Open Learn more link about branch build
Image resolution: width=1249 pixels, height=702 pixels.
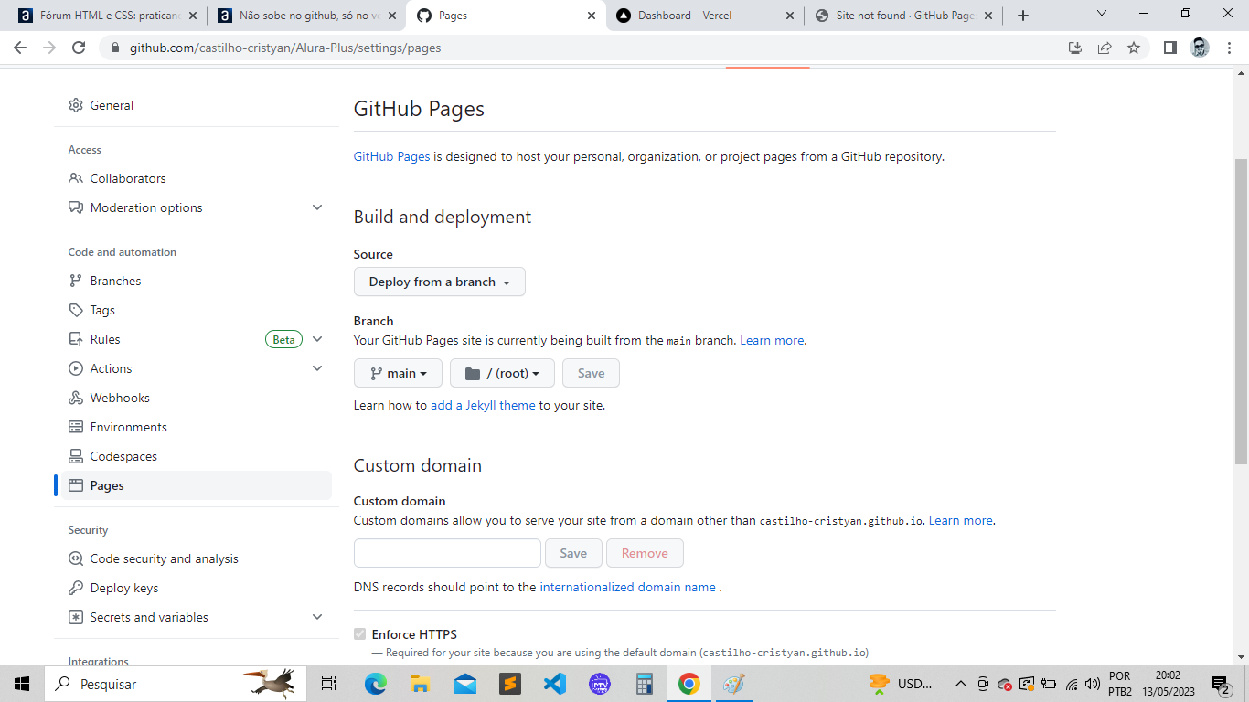point(772,340)
